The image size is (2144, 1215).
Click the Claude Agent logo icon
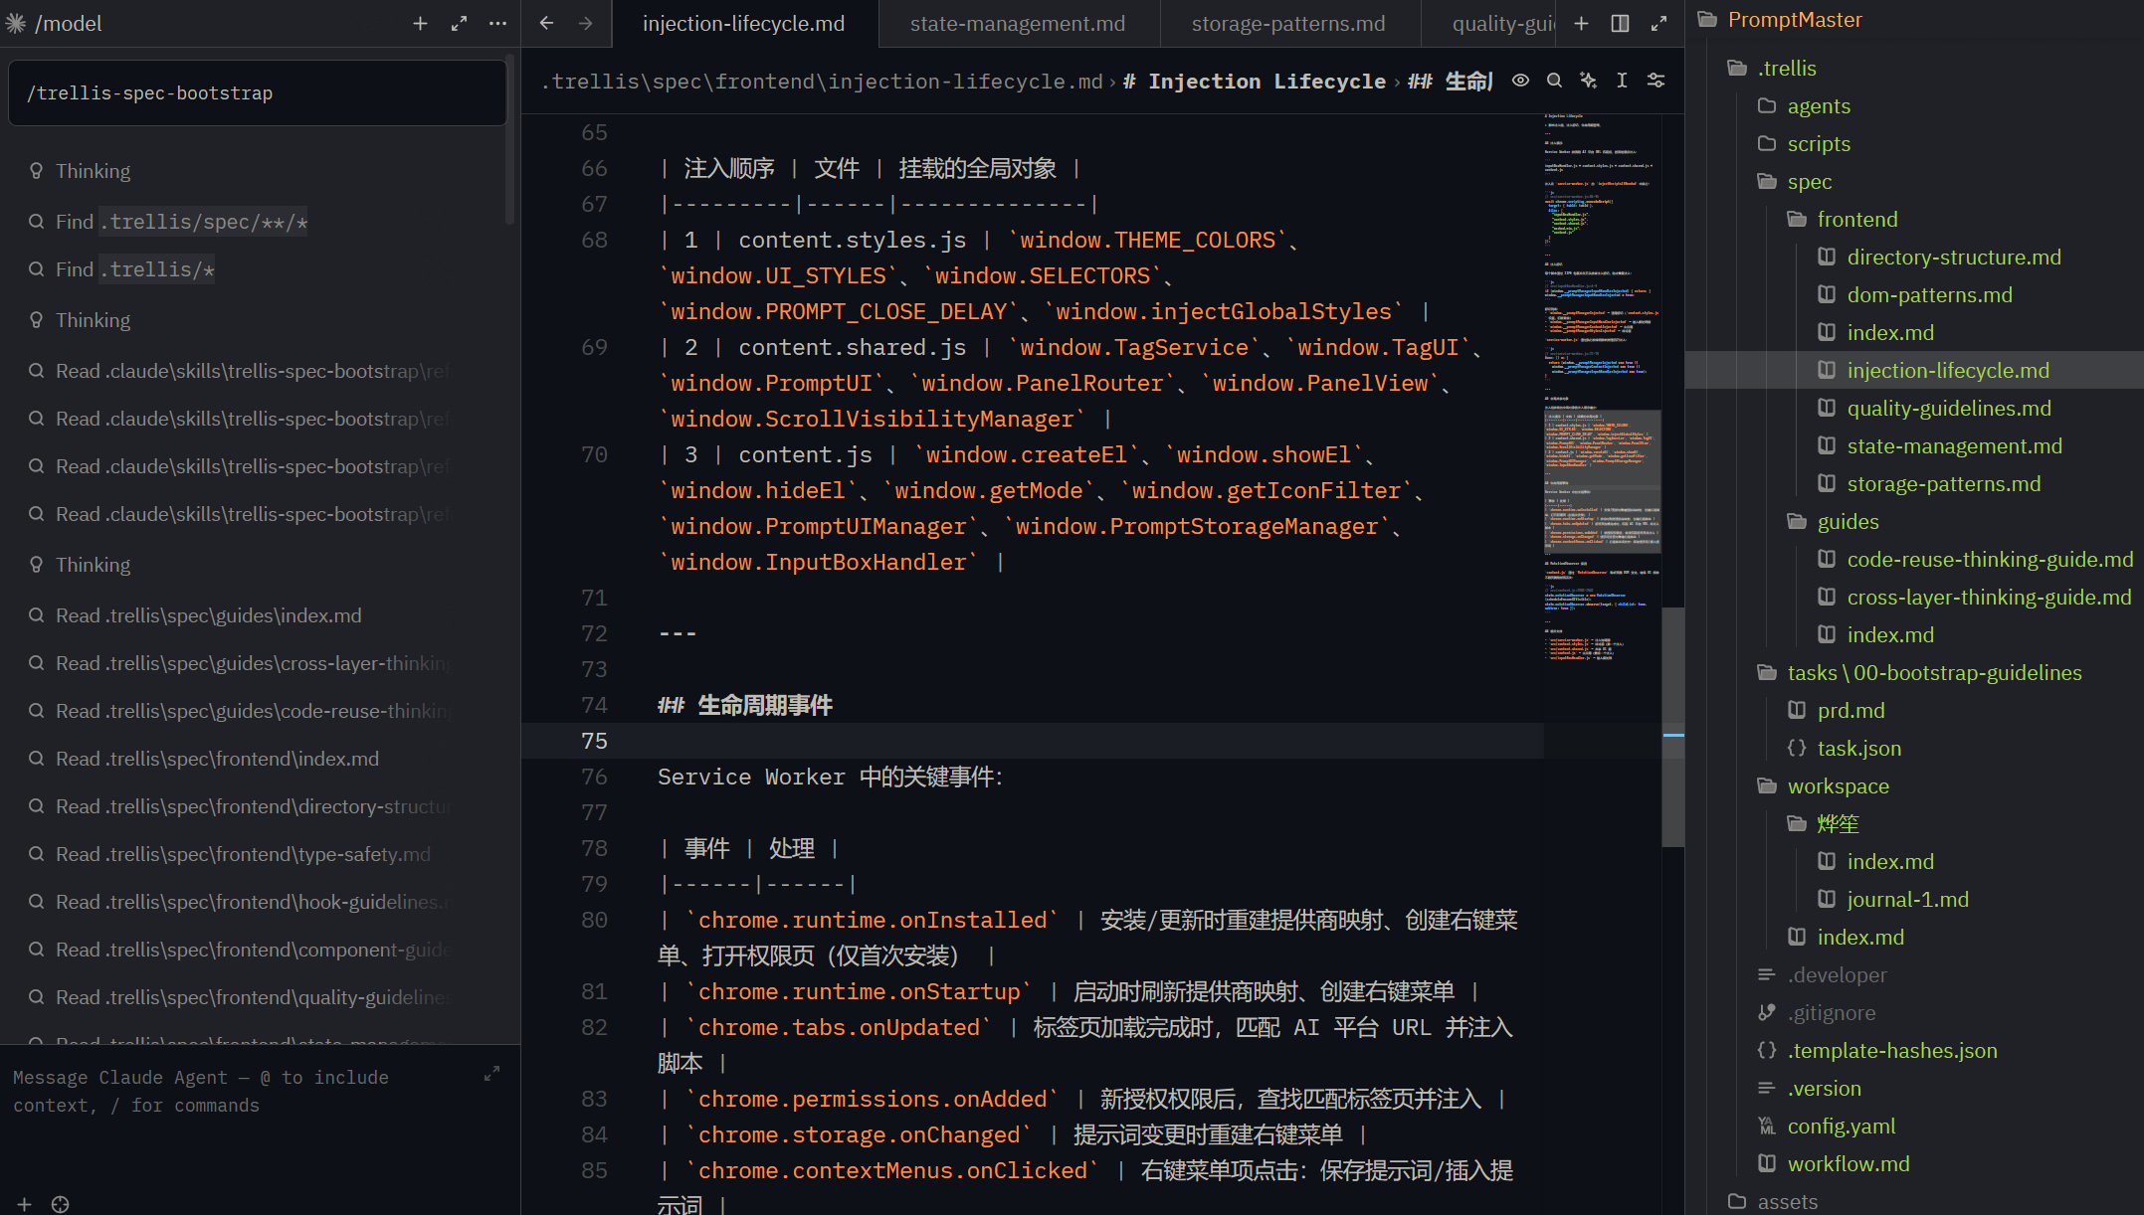click(x=16, y=23)
